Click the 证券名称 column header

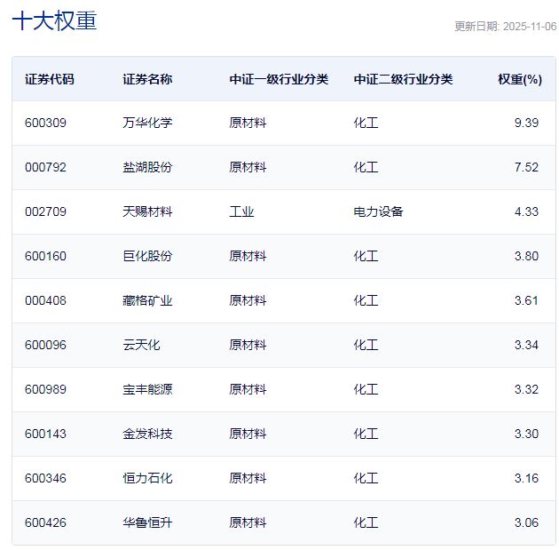point(147,79)
